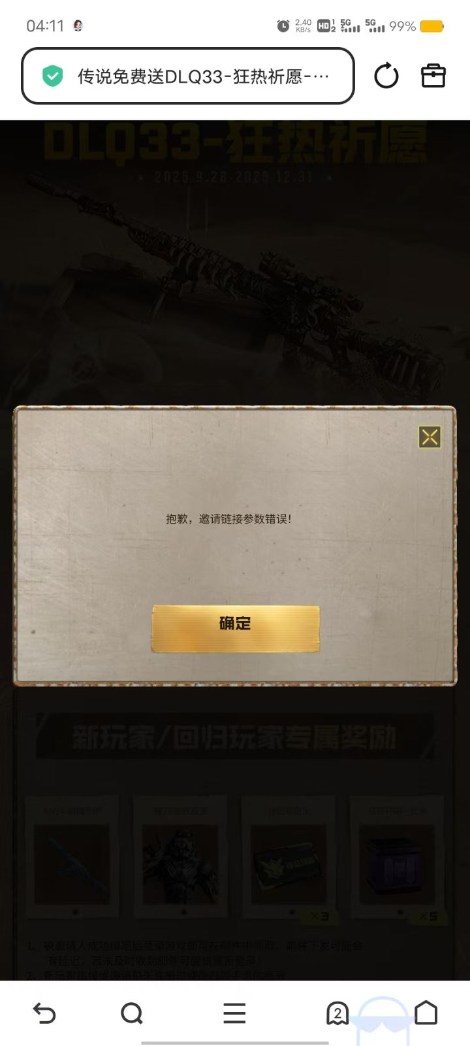This screenshot has height=1046, width=470.
Task: Tap the alarm clock status icon
Action: [x=283, y=26]
